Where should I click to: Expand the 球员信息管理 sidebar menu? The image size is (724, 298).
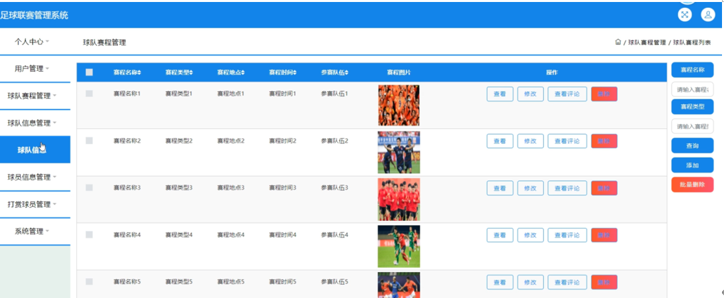(x=33, y=177)
